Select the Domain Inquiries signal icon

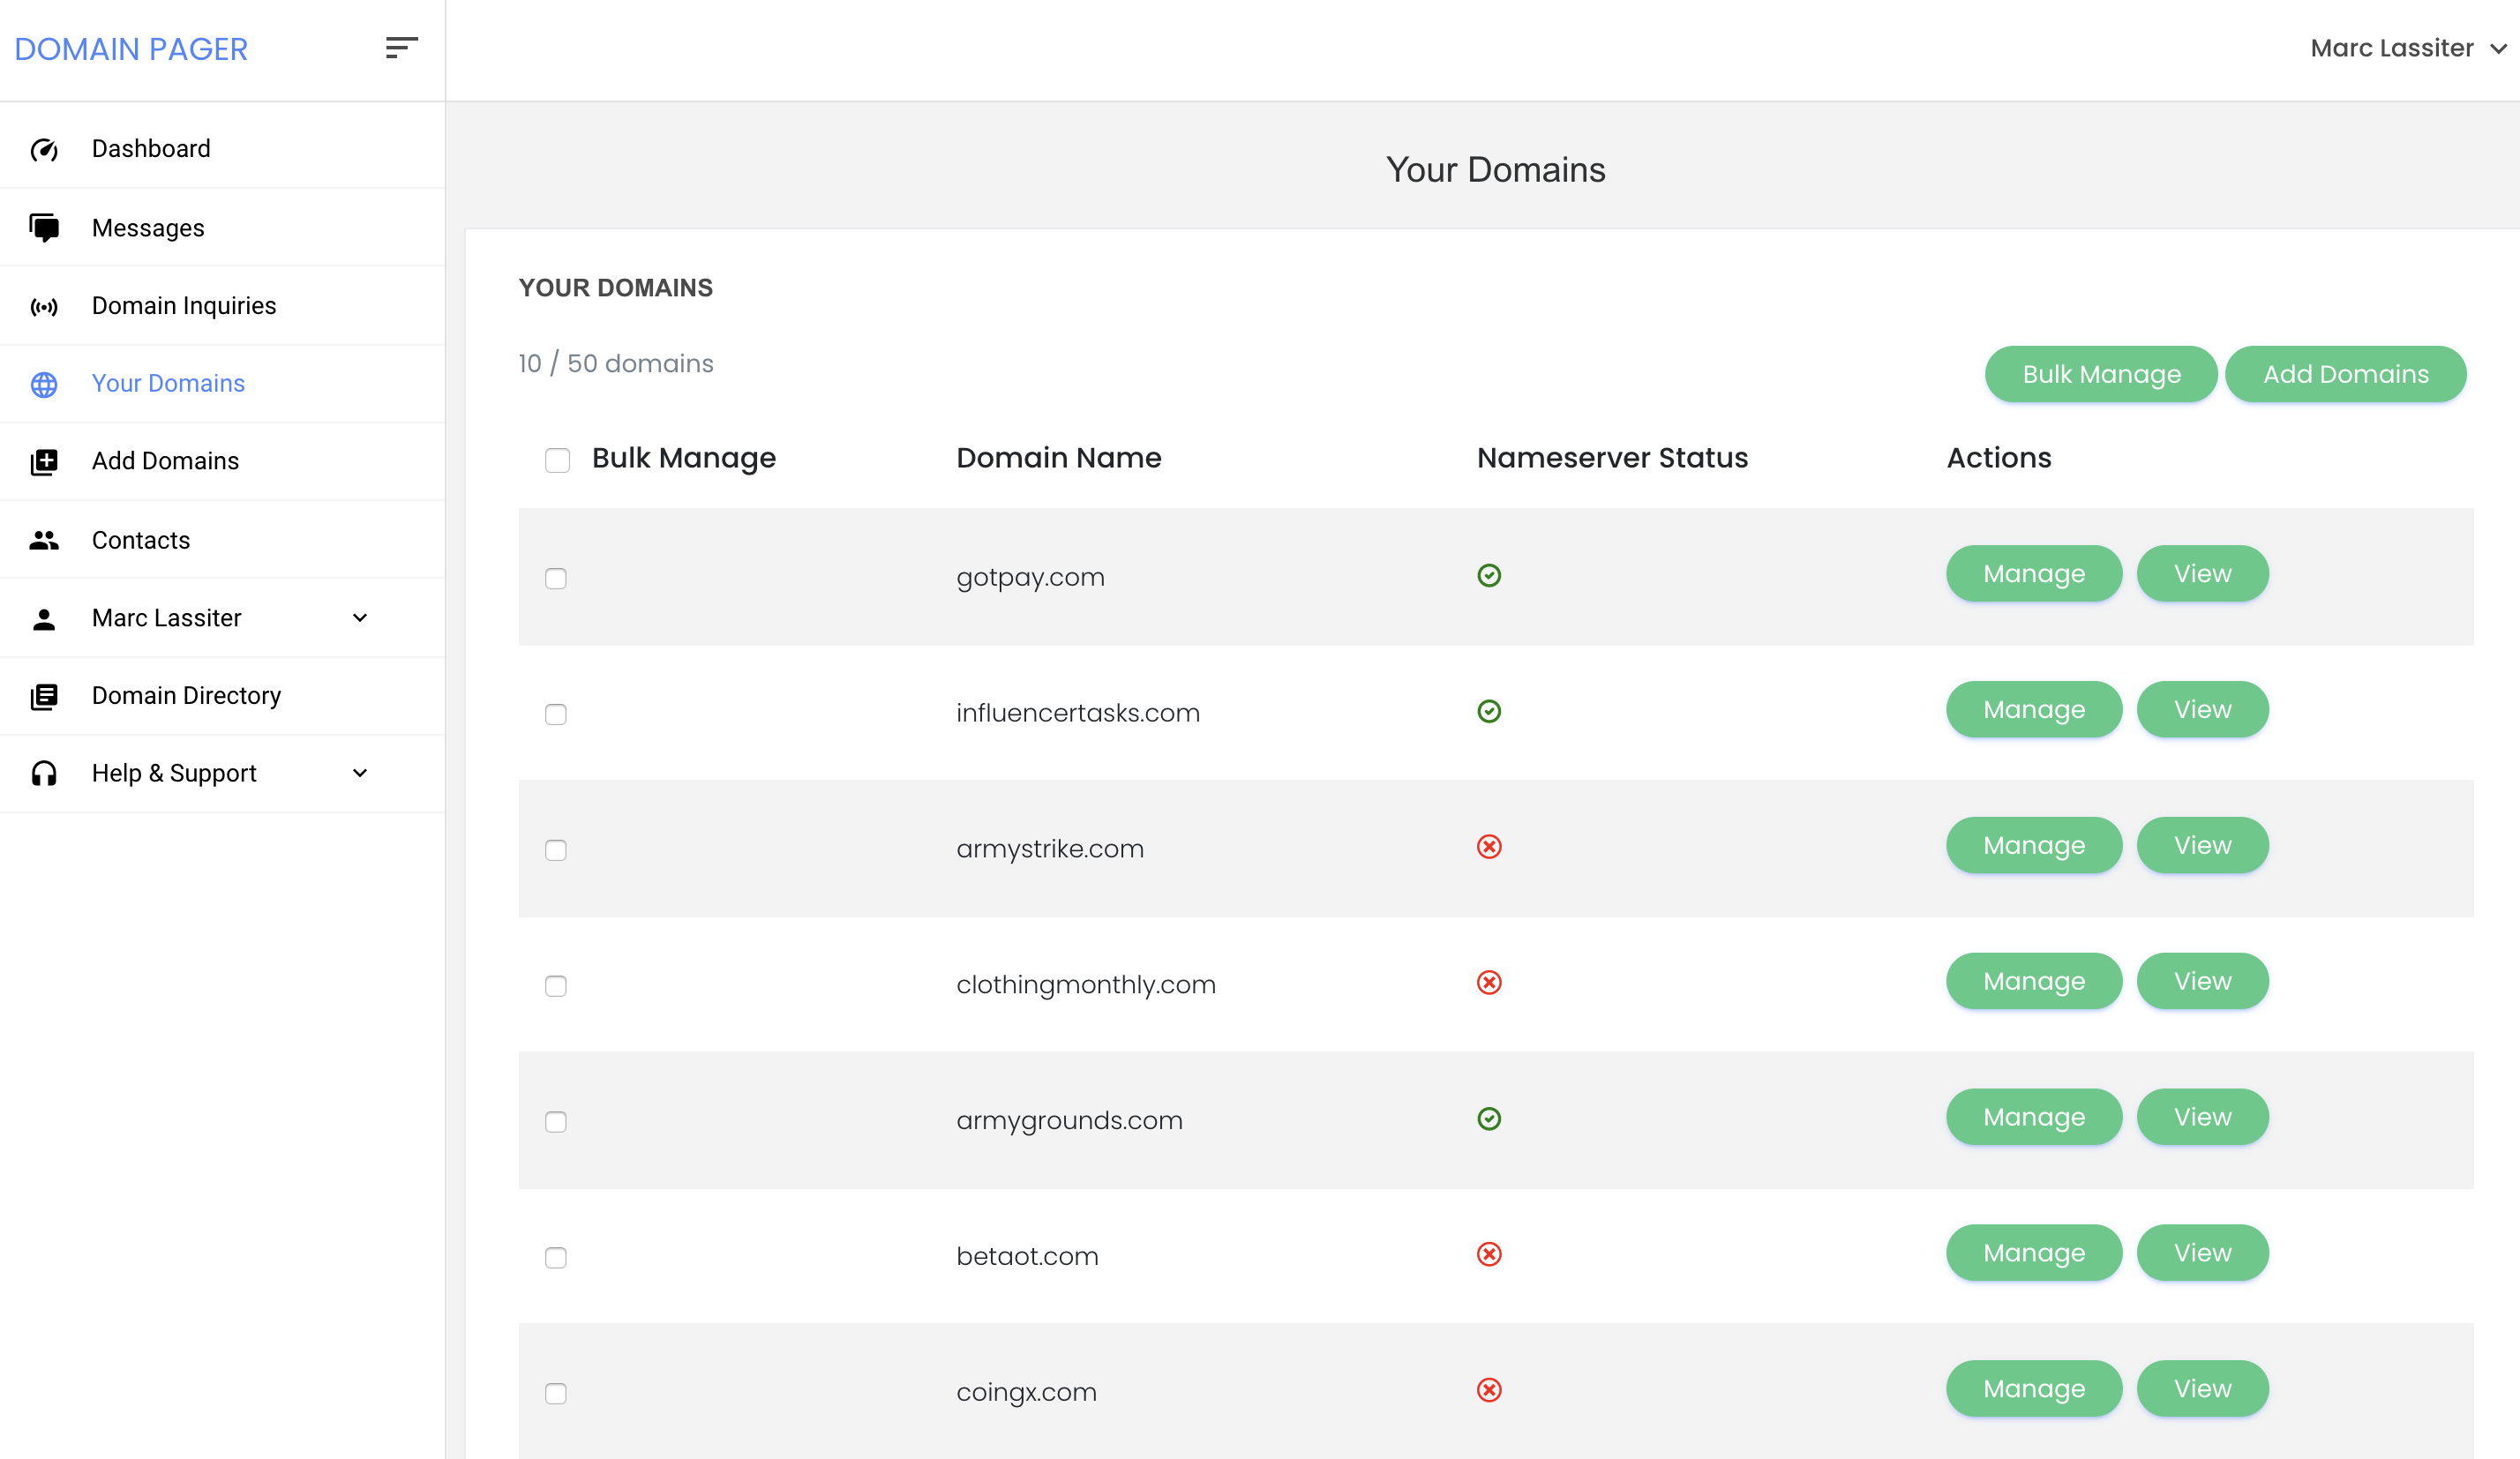45,306
